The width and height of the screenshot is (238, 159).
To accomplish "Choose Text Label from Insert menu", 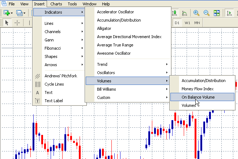I will coord(59,101).
